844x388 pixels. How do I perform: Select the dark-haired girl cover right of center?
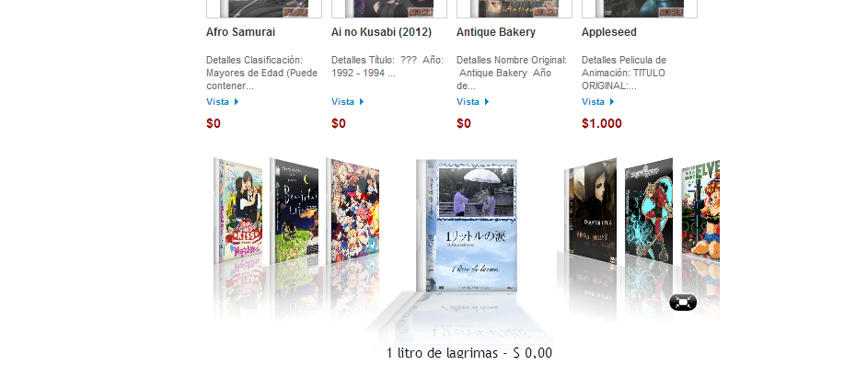pyautogui.click(x=591, y=210)
